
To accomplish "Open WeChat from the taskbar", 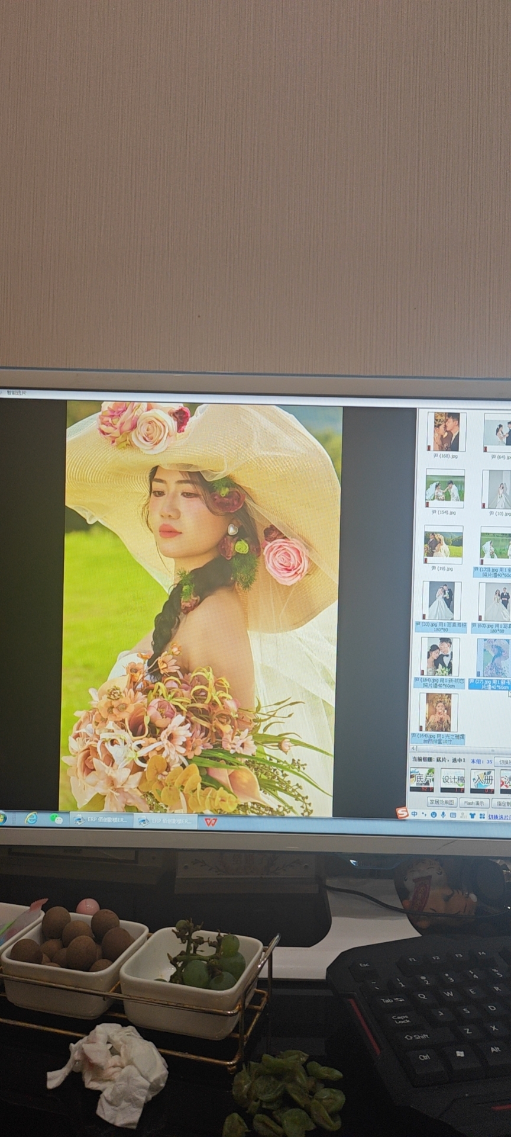I will click(x=57, y=819).
